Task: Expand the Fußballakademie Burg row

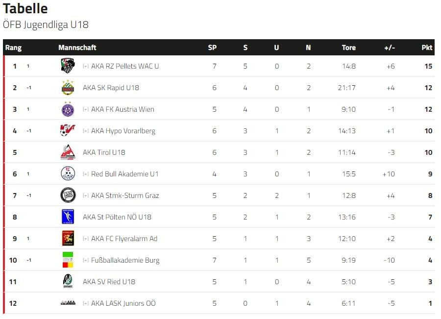Action: (86, 260)
